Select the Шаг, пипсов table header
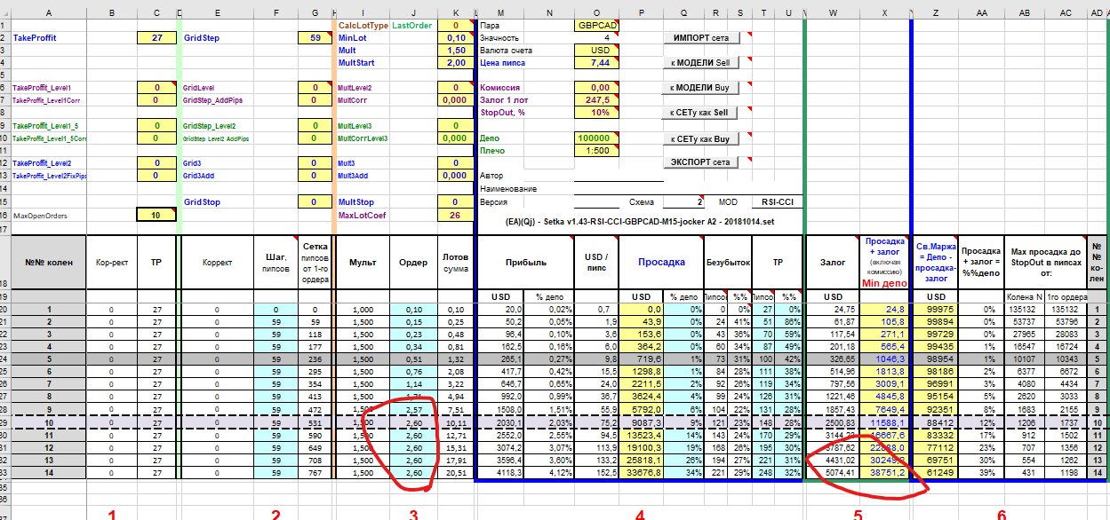The height and width of the screenshot is (520, 1110). 275,263
